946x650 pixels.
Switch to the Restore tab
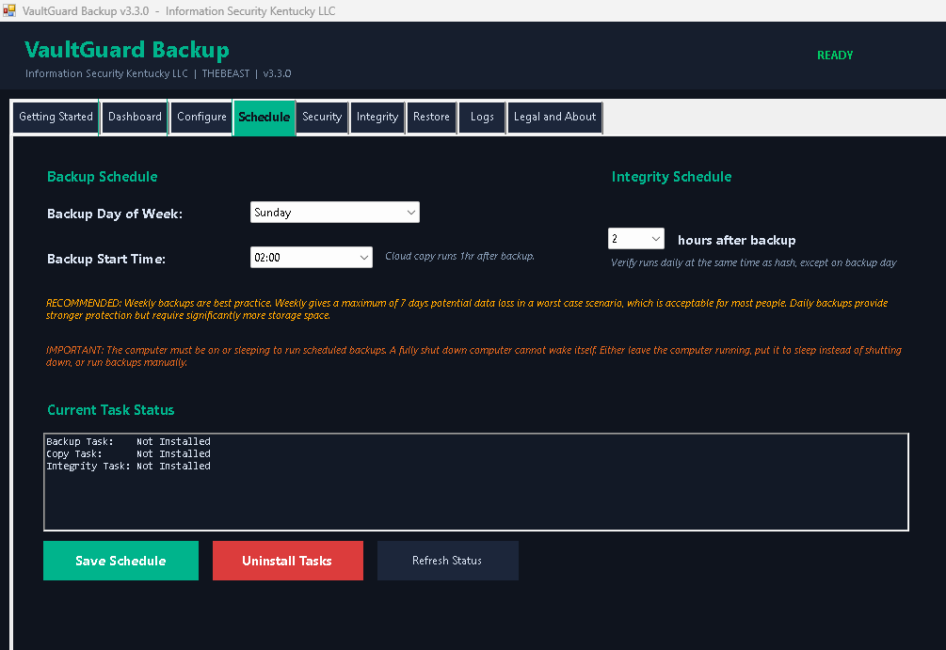pyautogui.click(x=431, y=117)
